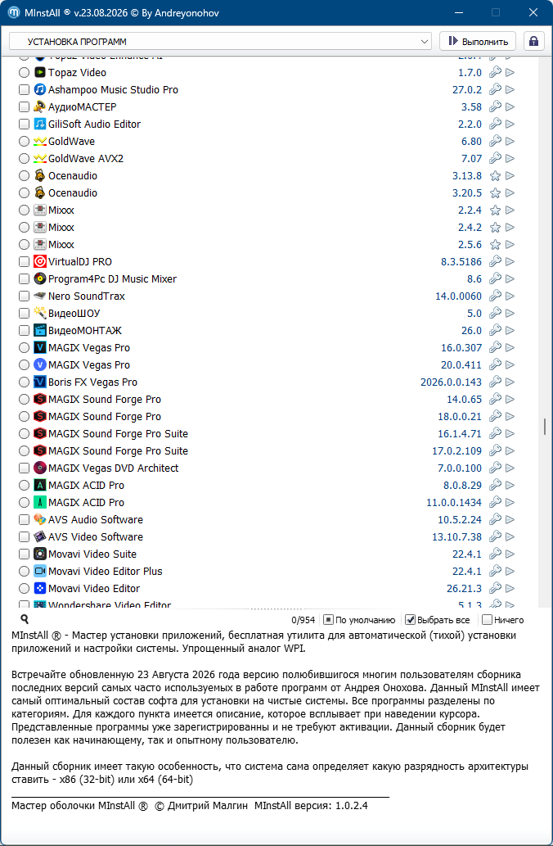Screen dimensions: 553x846
Task: Click the VirtualDJ PRO icon
Action: pyautogui.click(x=40, y=262)
